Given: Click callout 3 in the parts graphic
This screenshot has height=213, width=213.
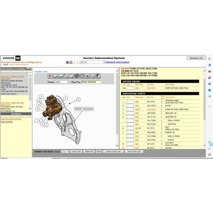Looking at the screenshot, I should 41,97.
